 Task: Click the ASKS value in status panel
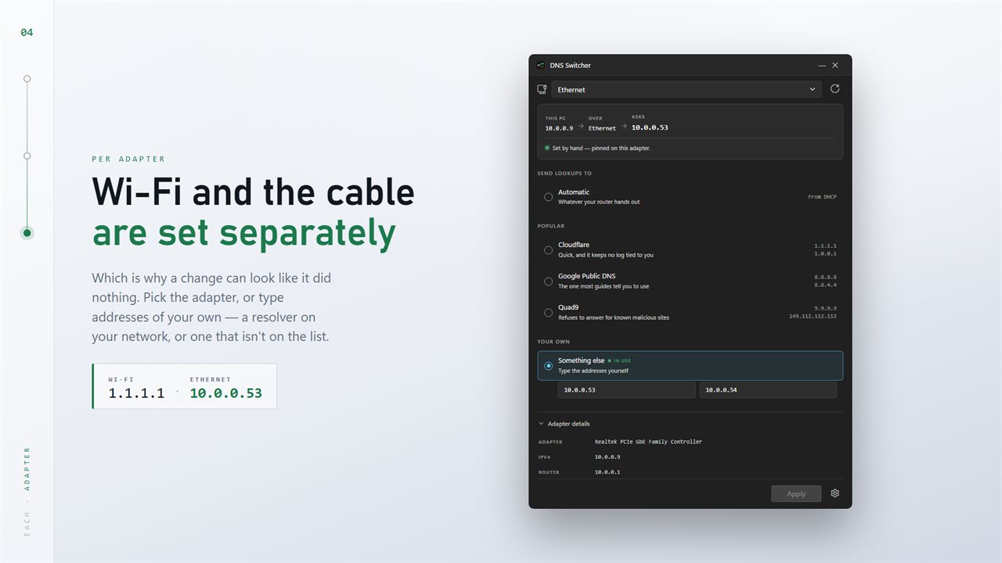pos(650,127)
